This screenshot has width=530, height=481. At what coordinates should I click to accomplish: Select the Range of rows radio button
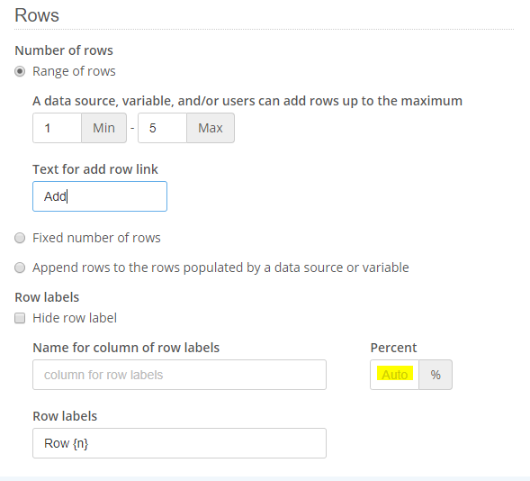[x=20, y=71]
